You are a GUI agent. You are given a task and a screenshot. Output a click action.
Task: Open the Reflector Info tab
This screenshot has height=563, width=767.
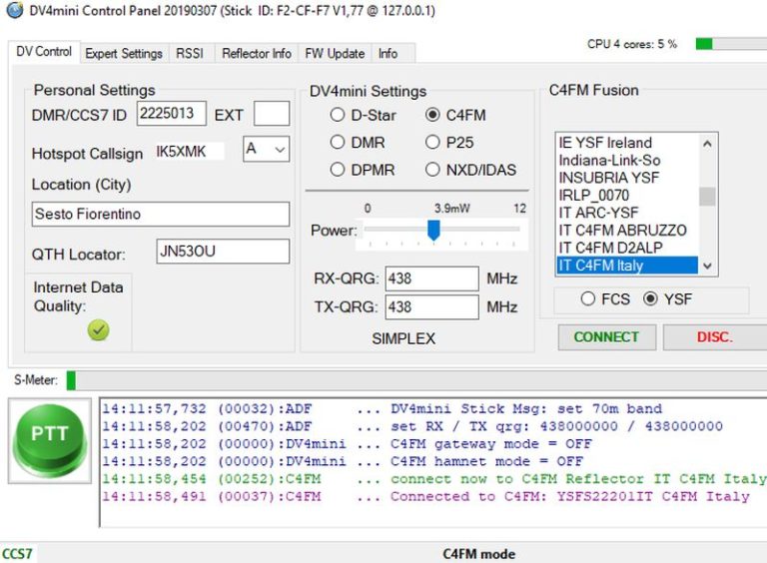257,53
